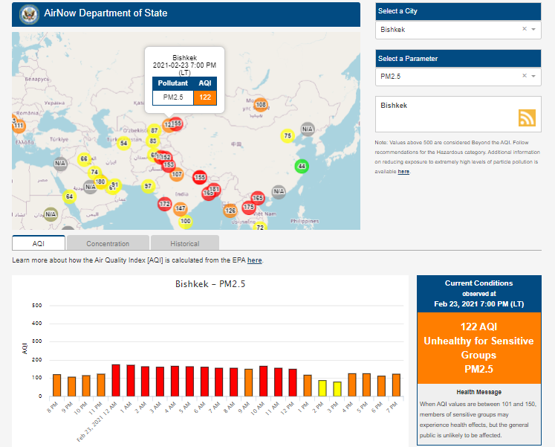Viewport: 555px width, 447px height.
Task: Select the yellow 75 map marker
Action: coord(288,135)
